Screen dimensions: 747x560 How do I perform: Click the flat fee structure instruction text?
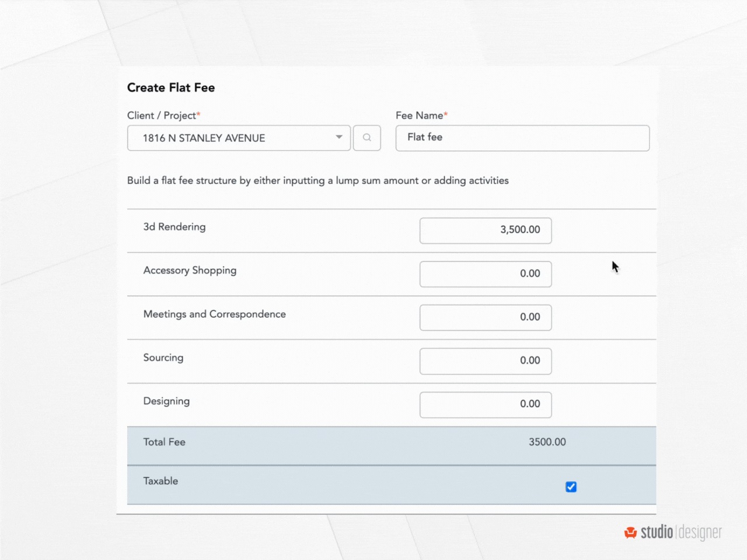coord(317,181)
